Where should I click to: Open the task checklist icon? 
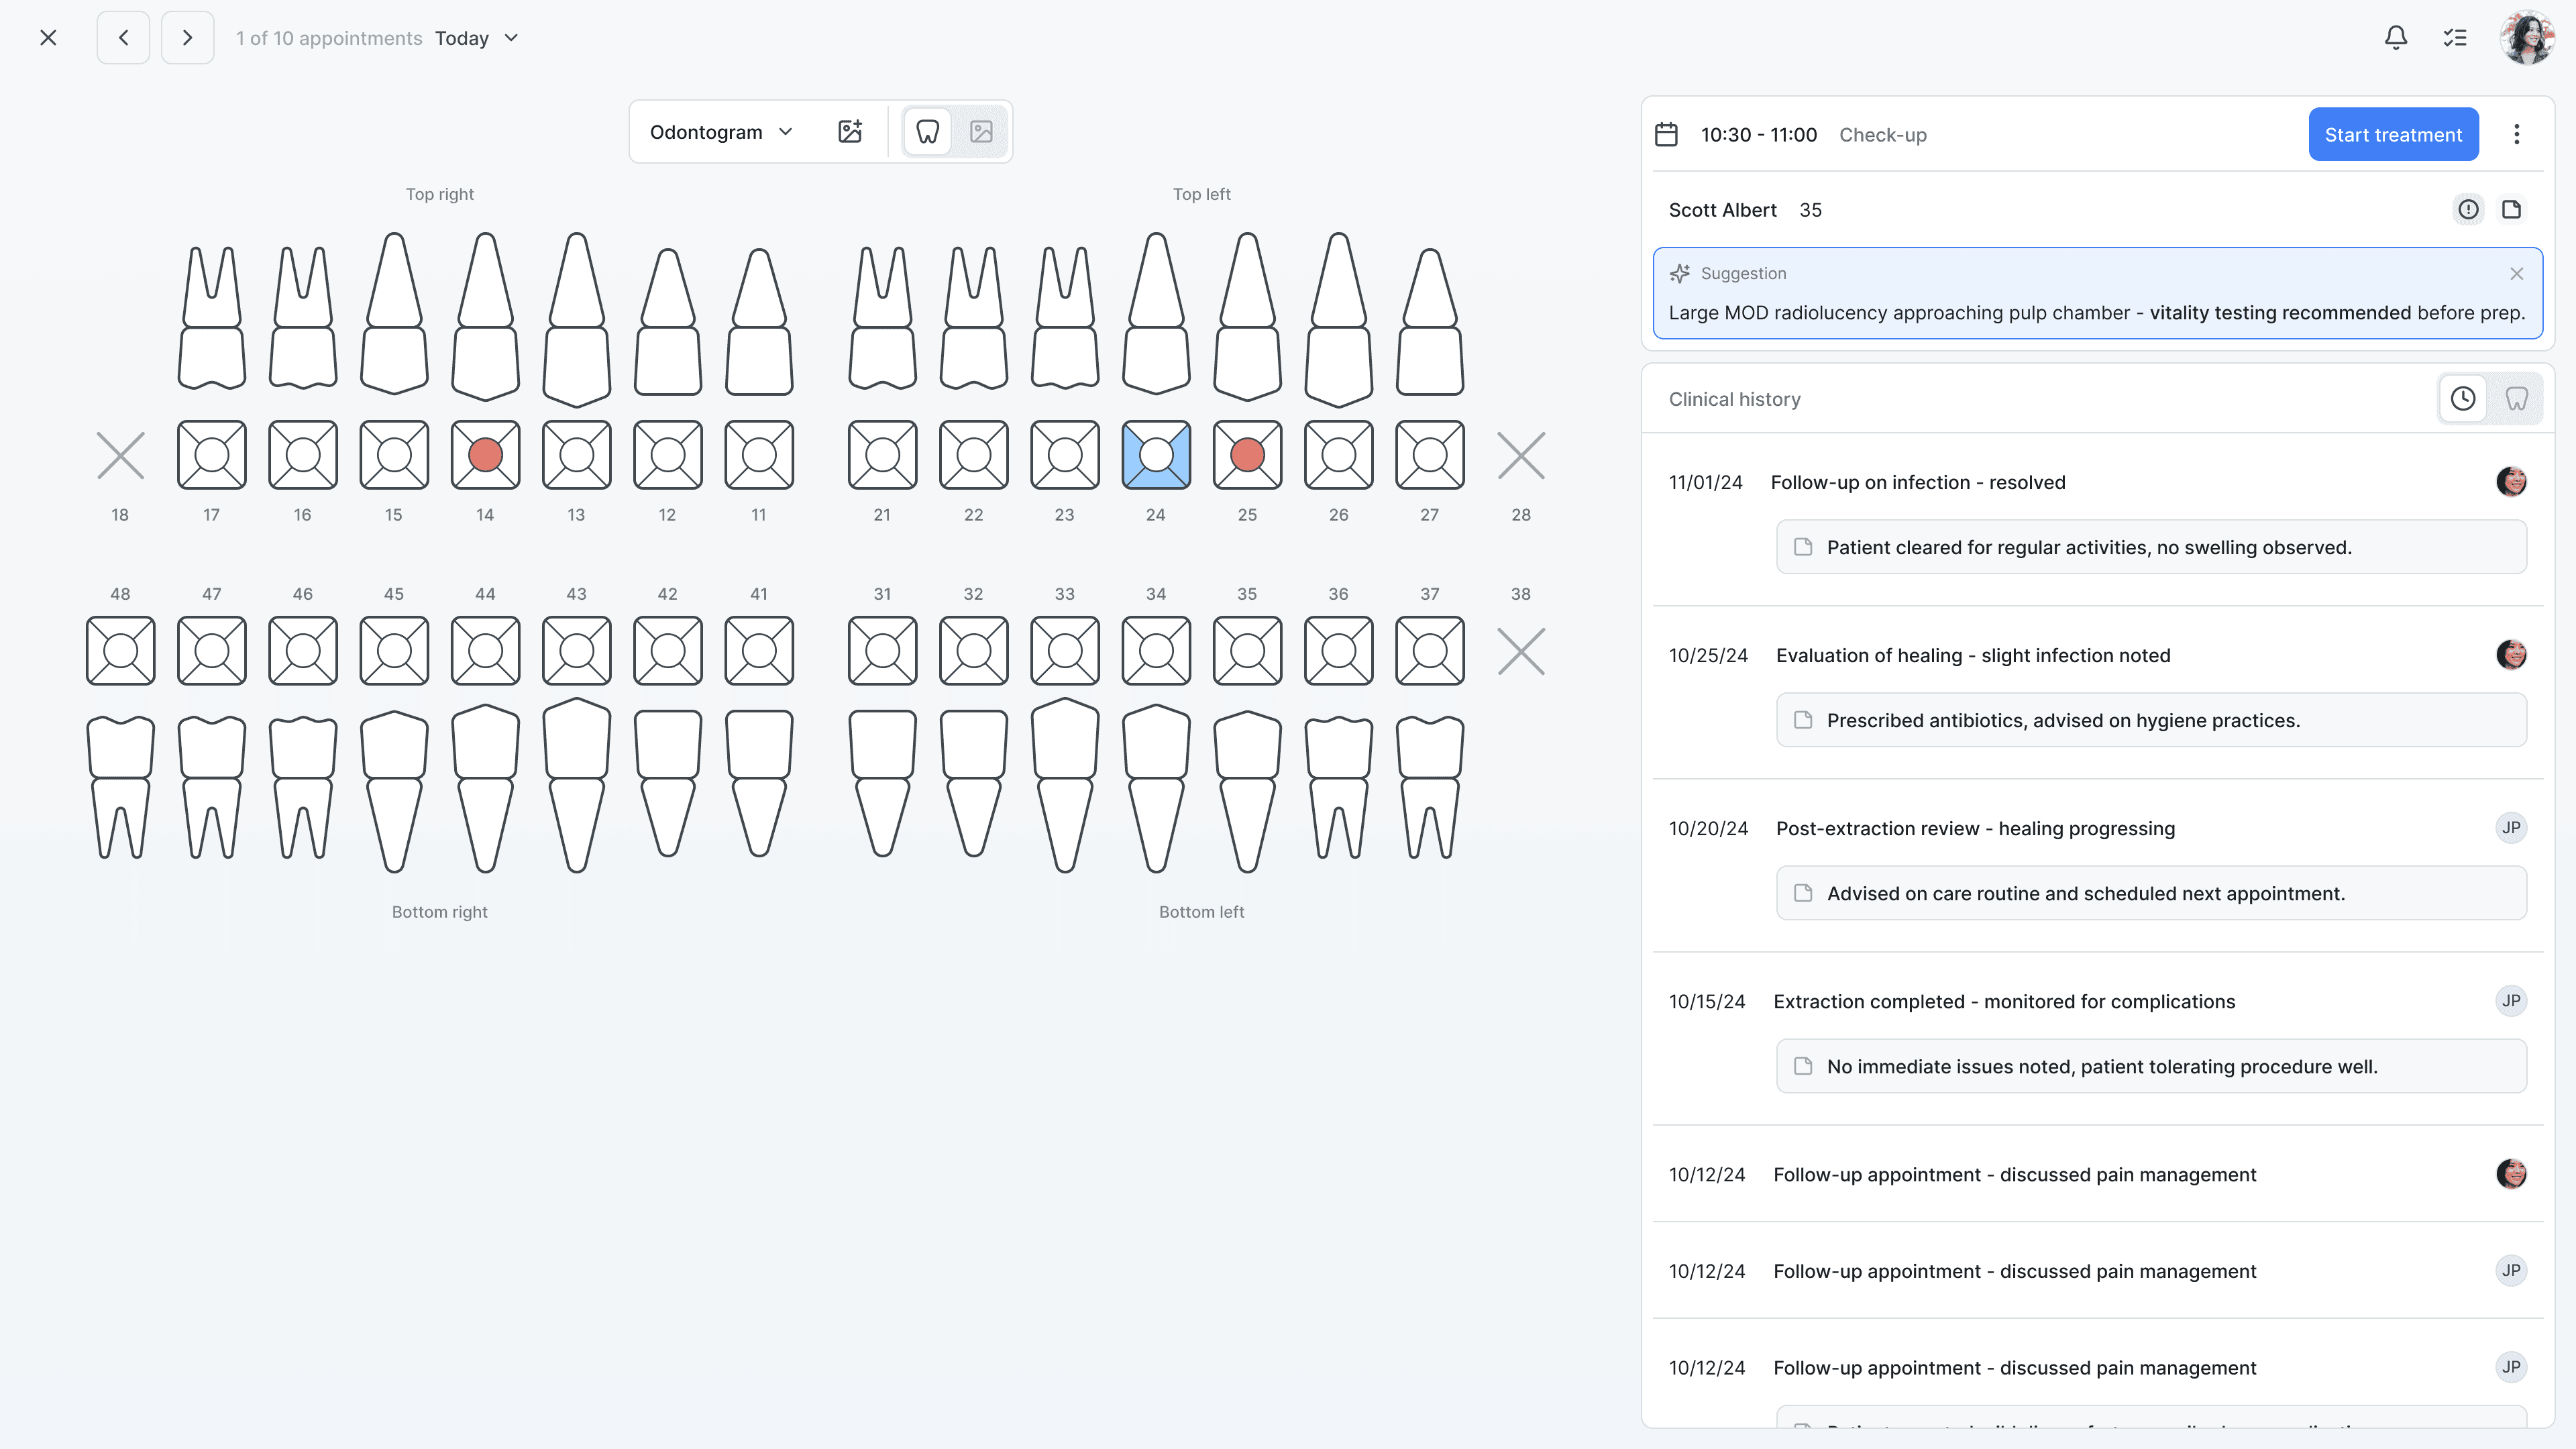2455,38
